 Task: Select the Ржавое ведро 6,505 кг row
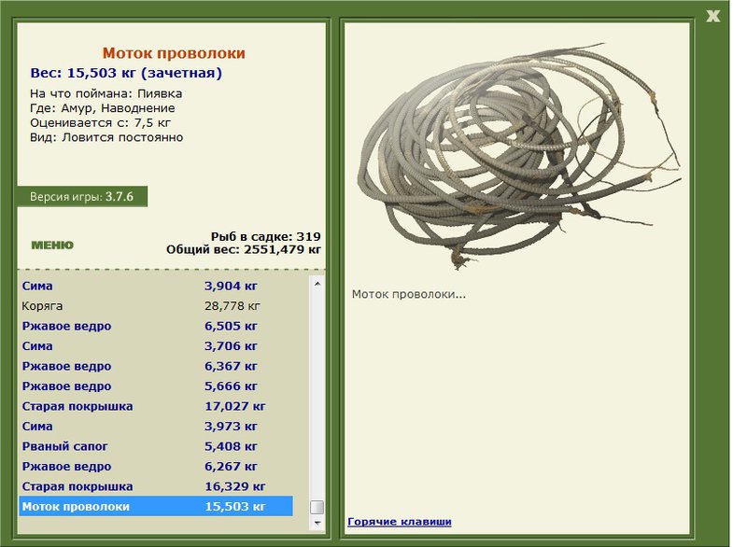156,326
